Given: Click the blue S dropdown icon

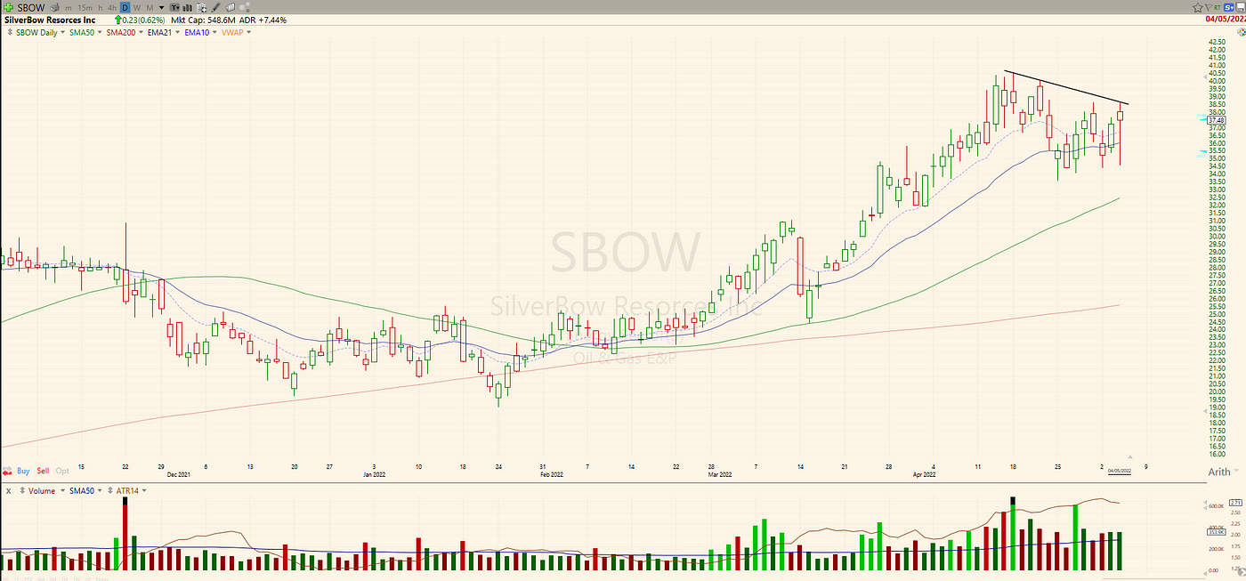Looking at the screenshot, I should (x=1228, y=8).
